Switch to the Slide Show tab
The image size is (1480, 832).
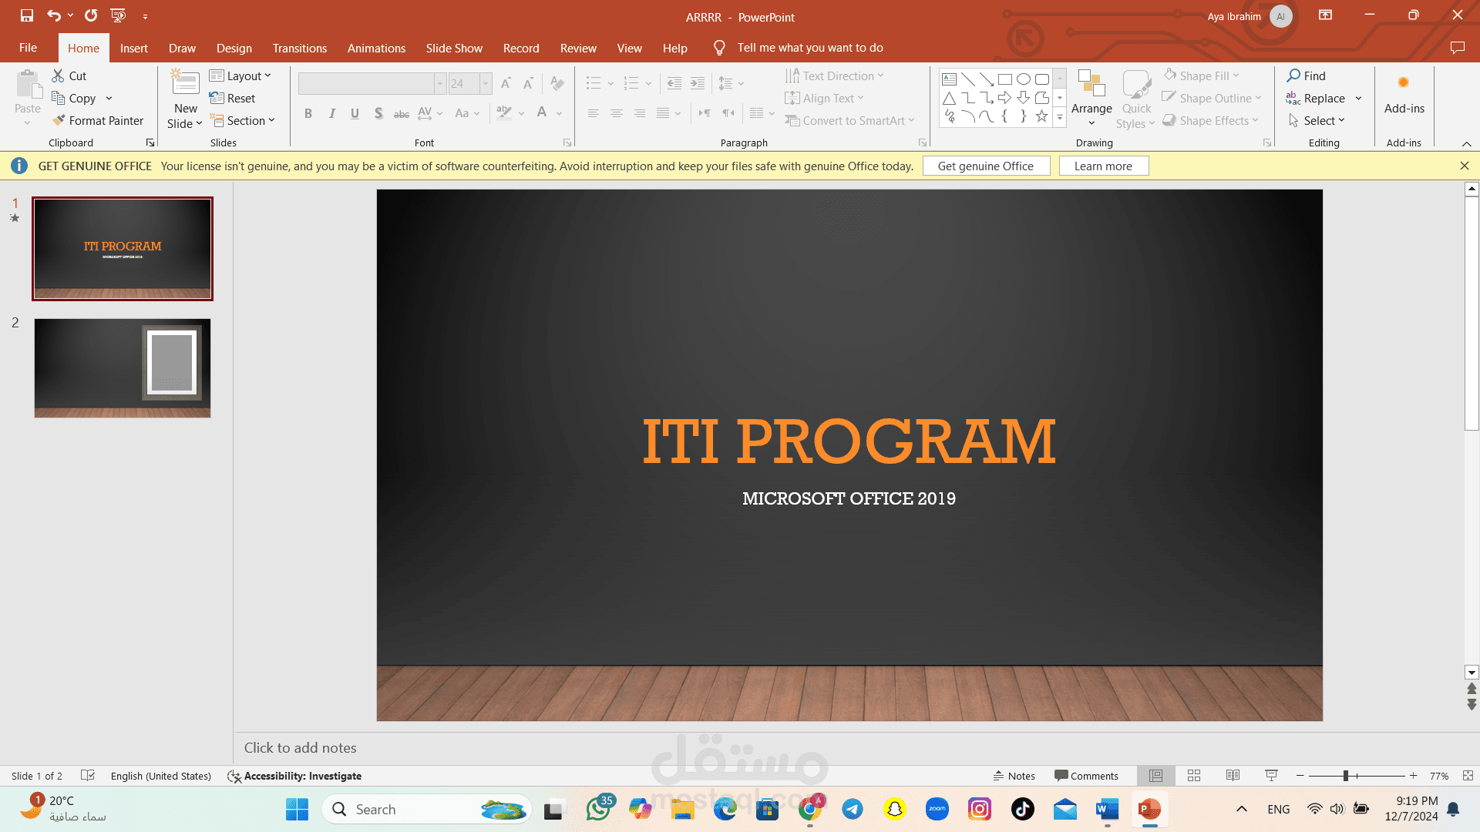(454, 48)
